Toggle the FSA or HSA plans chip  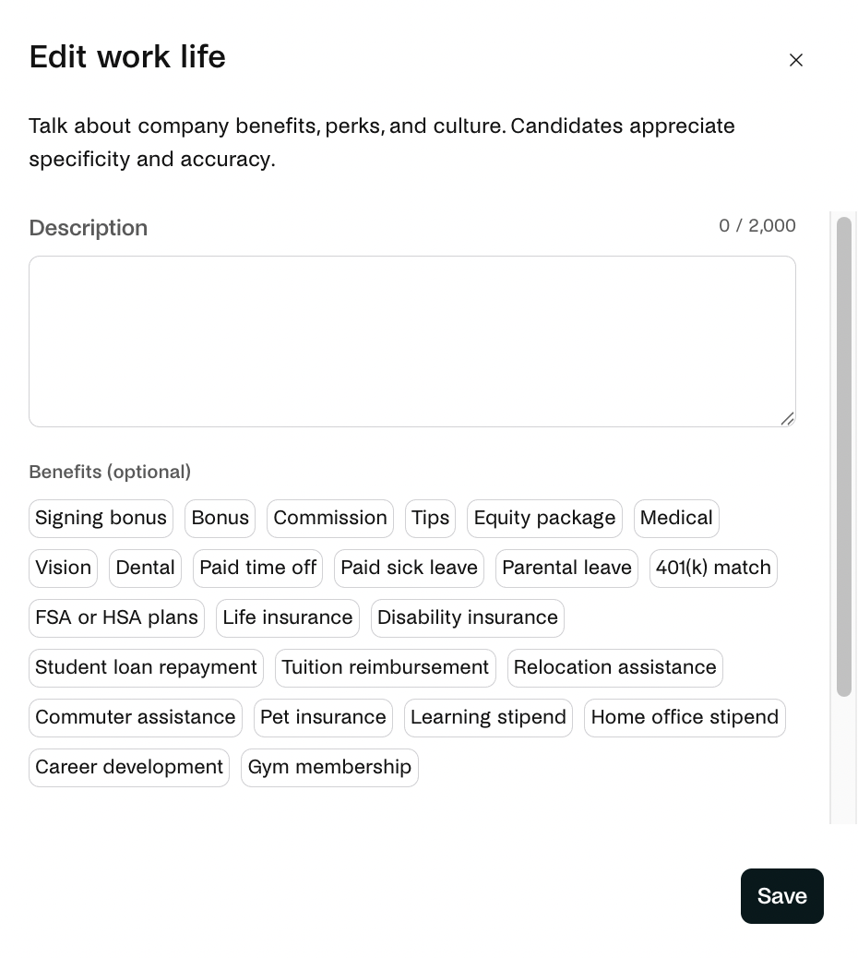point(116,617)
